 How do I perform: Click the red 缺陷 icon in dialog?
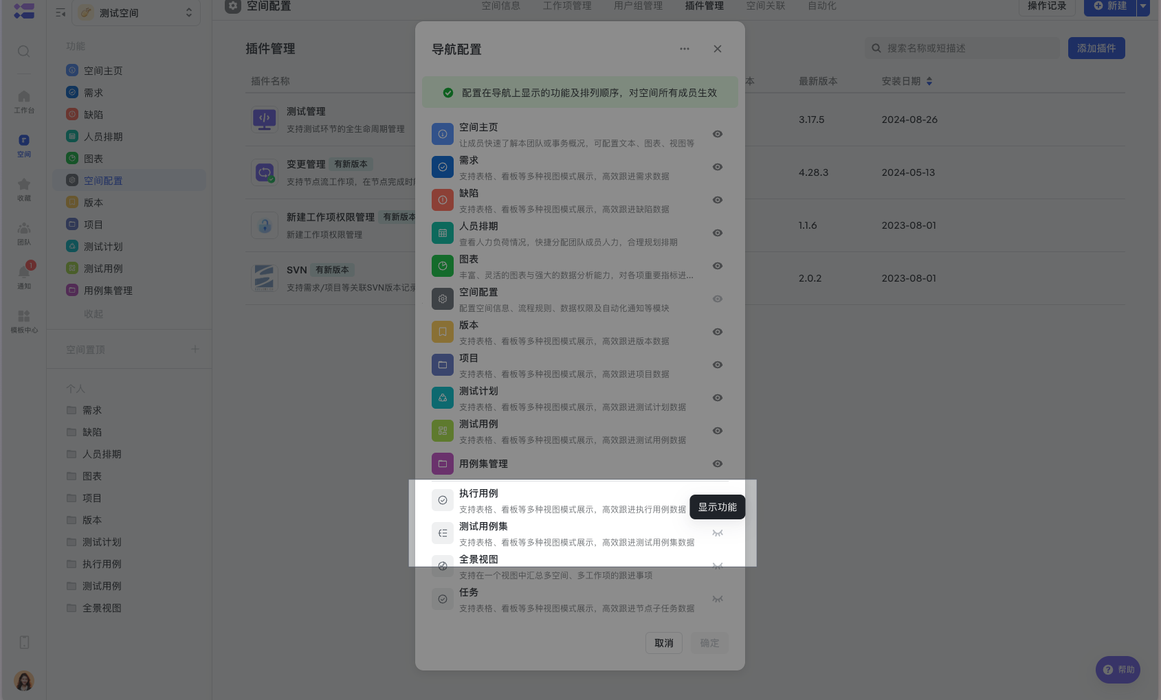tap(442, 200)
